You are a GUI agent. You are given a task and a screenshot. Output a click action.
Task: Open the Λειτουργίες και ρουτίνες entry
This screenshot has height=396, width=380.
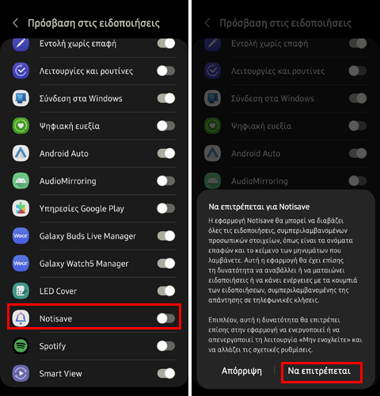click(94, 70)
